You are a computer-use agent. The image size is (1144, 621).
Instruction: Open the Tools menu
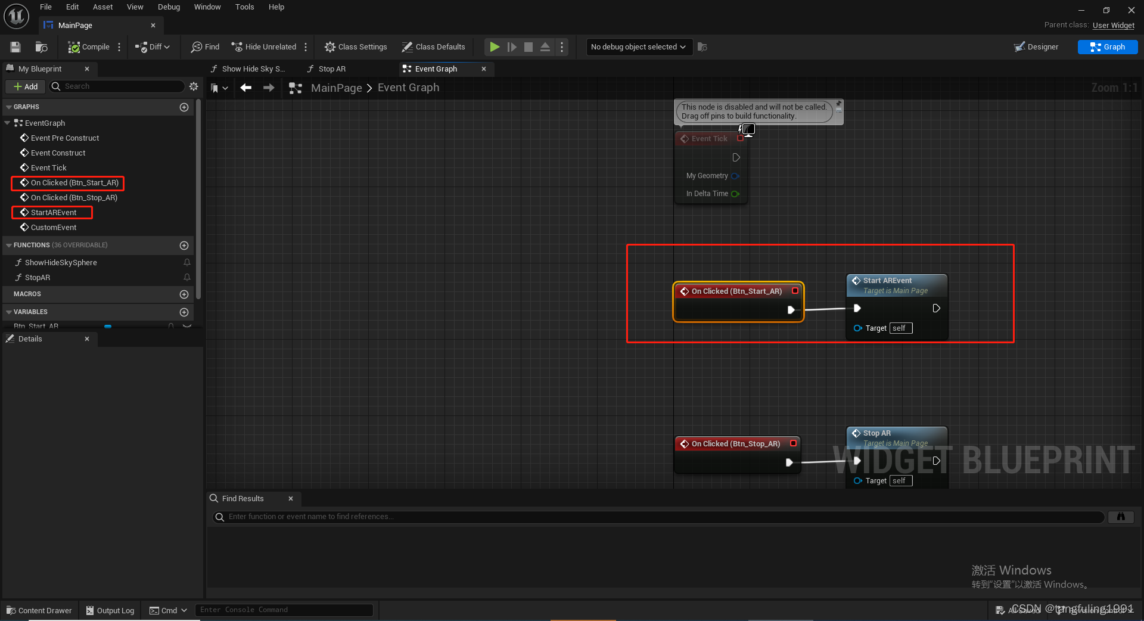pyautogui.click(x=244, y=7)
